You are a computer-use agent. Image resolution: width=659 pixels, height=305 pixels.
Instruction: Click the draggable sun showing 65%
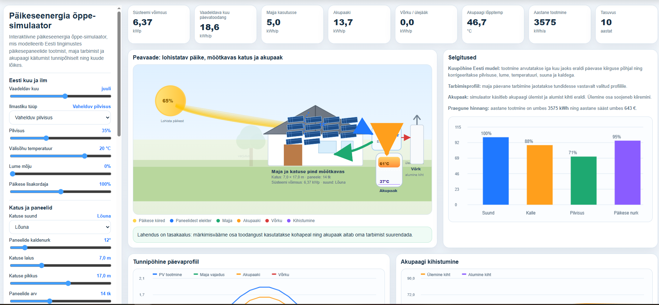pos(170,101)
